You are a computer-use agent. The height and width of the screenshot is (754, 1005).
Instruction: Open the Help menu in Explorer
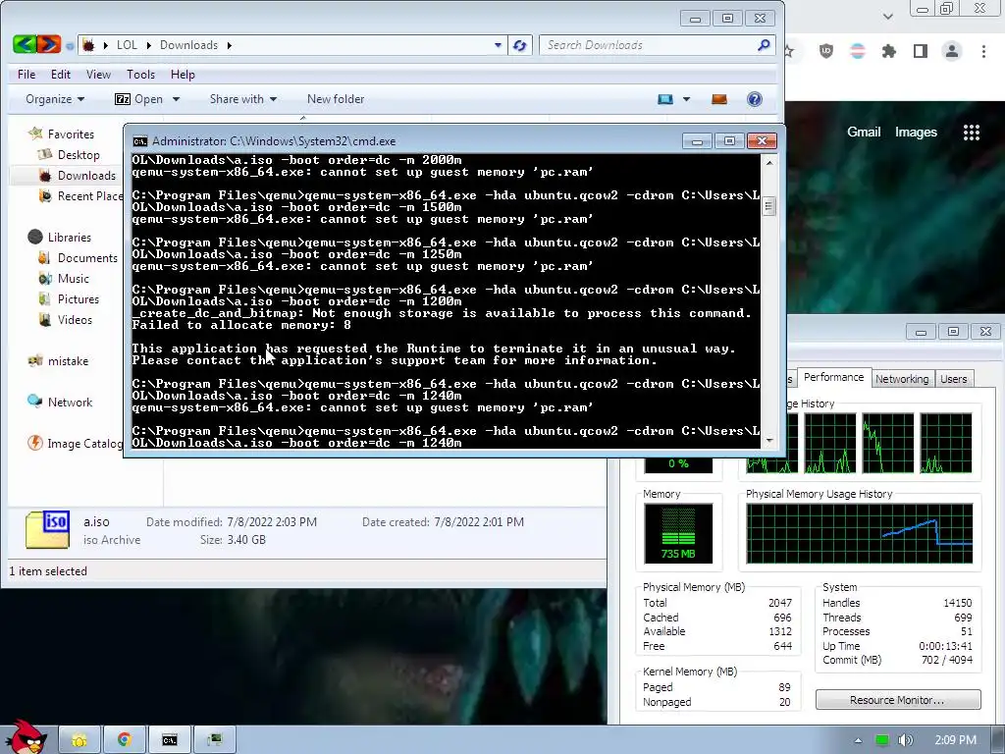coord(183,75)
